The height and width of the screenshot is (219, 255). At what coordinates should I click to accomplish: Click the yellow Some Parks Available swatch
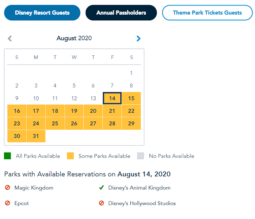click(x=70, y=156)
